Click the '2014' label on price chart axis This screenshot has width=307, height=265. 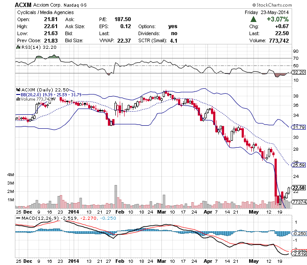(x=73, y=212)
